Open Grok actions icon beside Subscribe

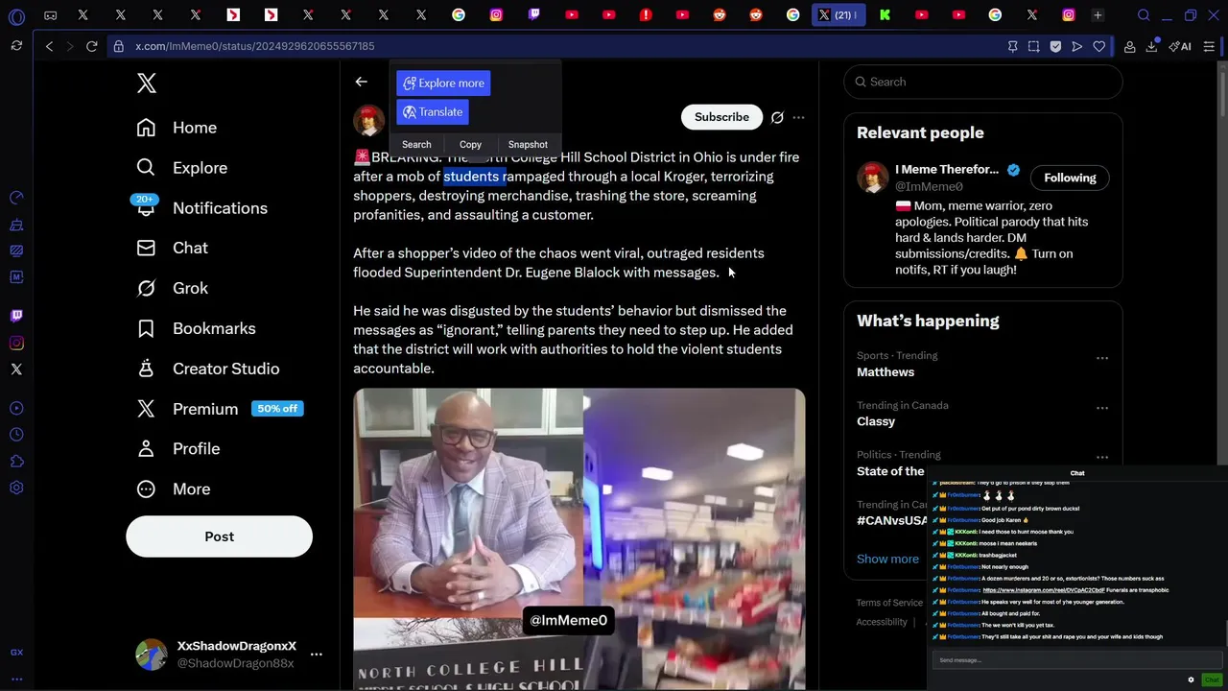click(x=777, y=117)
